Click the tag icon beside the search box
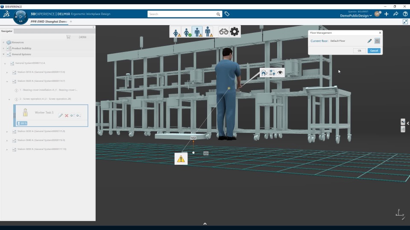Screen dimensions: 410x230 [227, 14]
